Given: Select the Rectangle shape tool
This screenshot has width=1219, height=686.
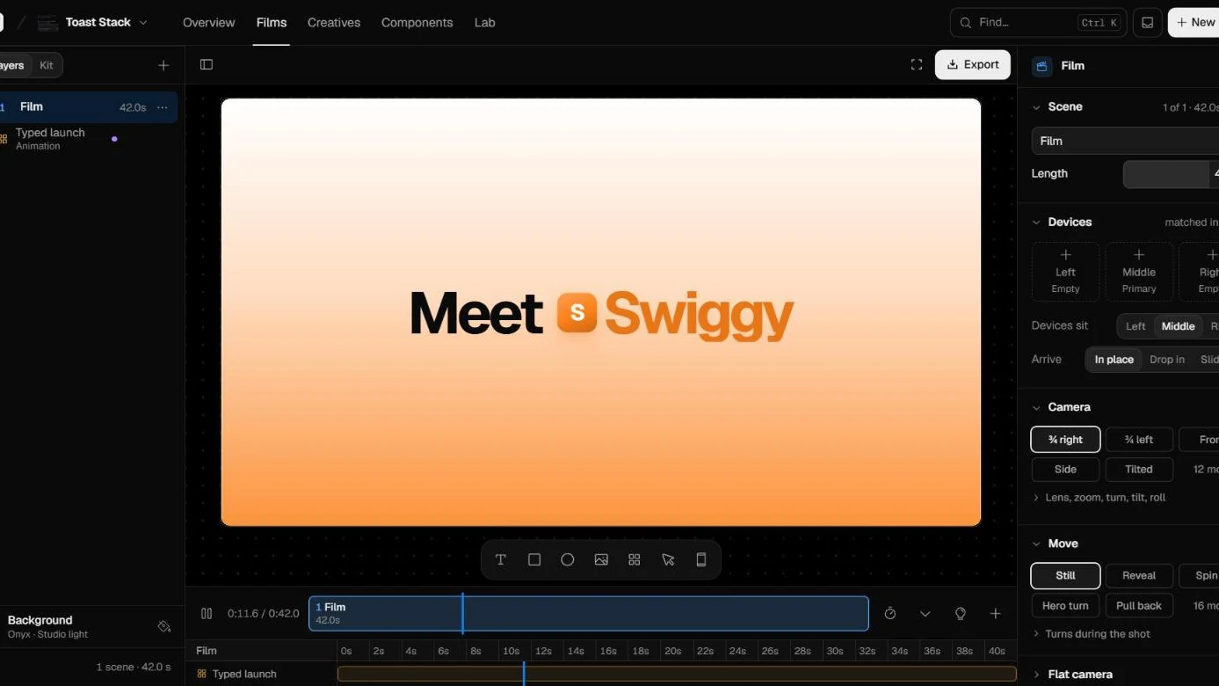Looking at the screenshot, I should [x=534, y=559].
